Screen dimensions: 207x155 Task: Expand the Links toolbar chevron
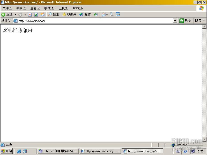[204, 20]
